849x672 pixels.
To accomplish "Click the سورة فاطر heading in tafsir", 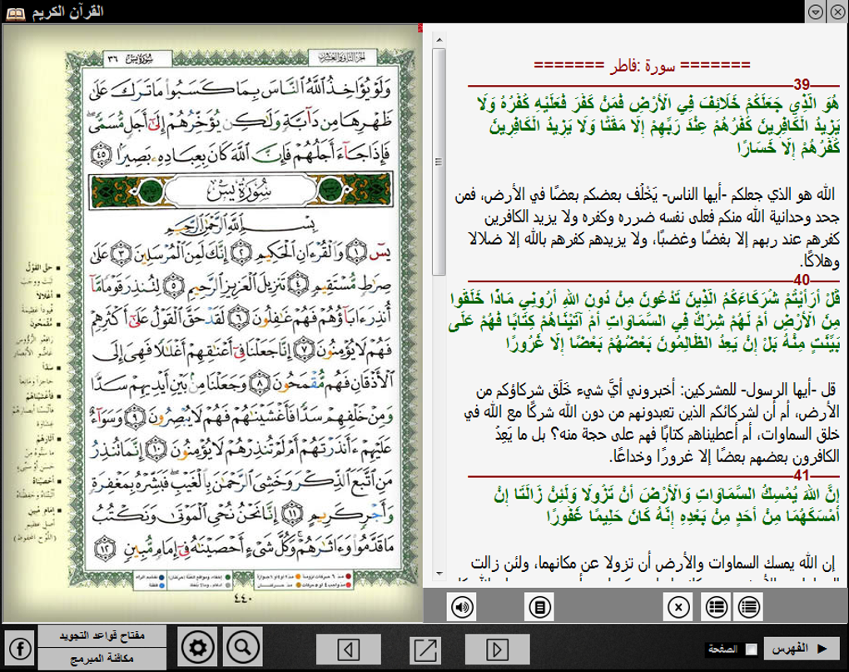I will pyautogui.click(x=641, y=64).
